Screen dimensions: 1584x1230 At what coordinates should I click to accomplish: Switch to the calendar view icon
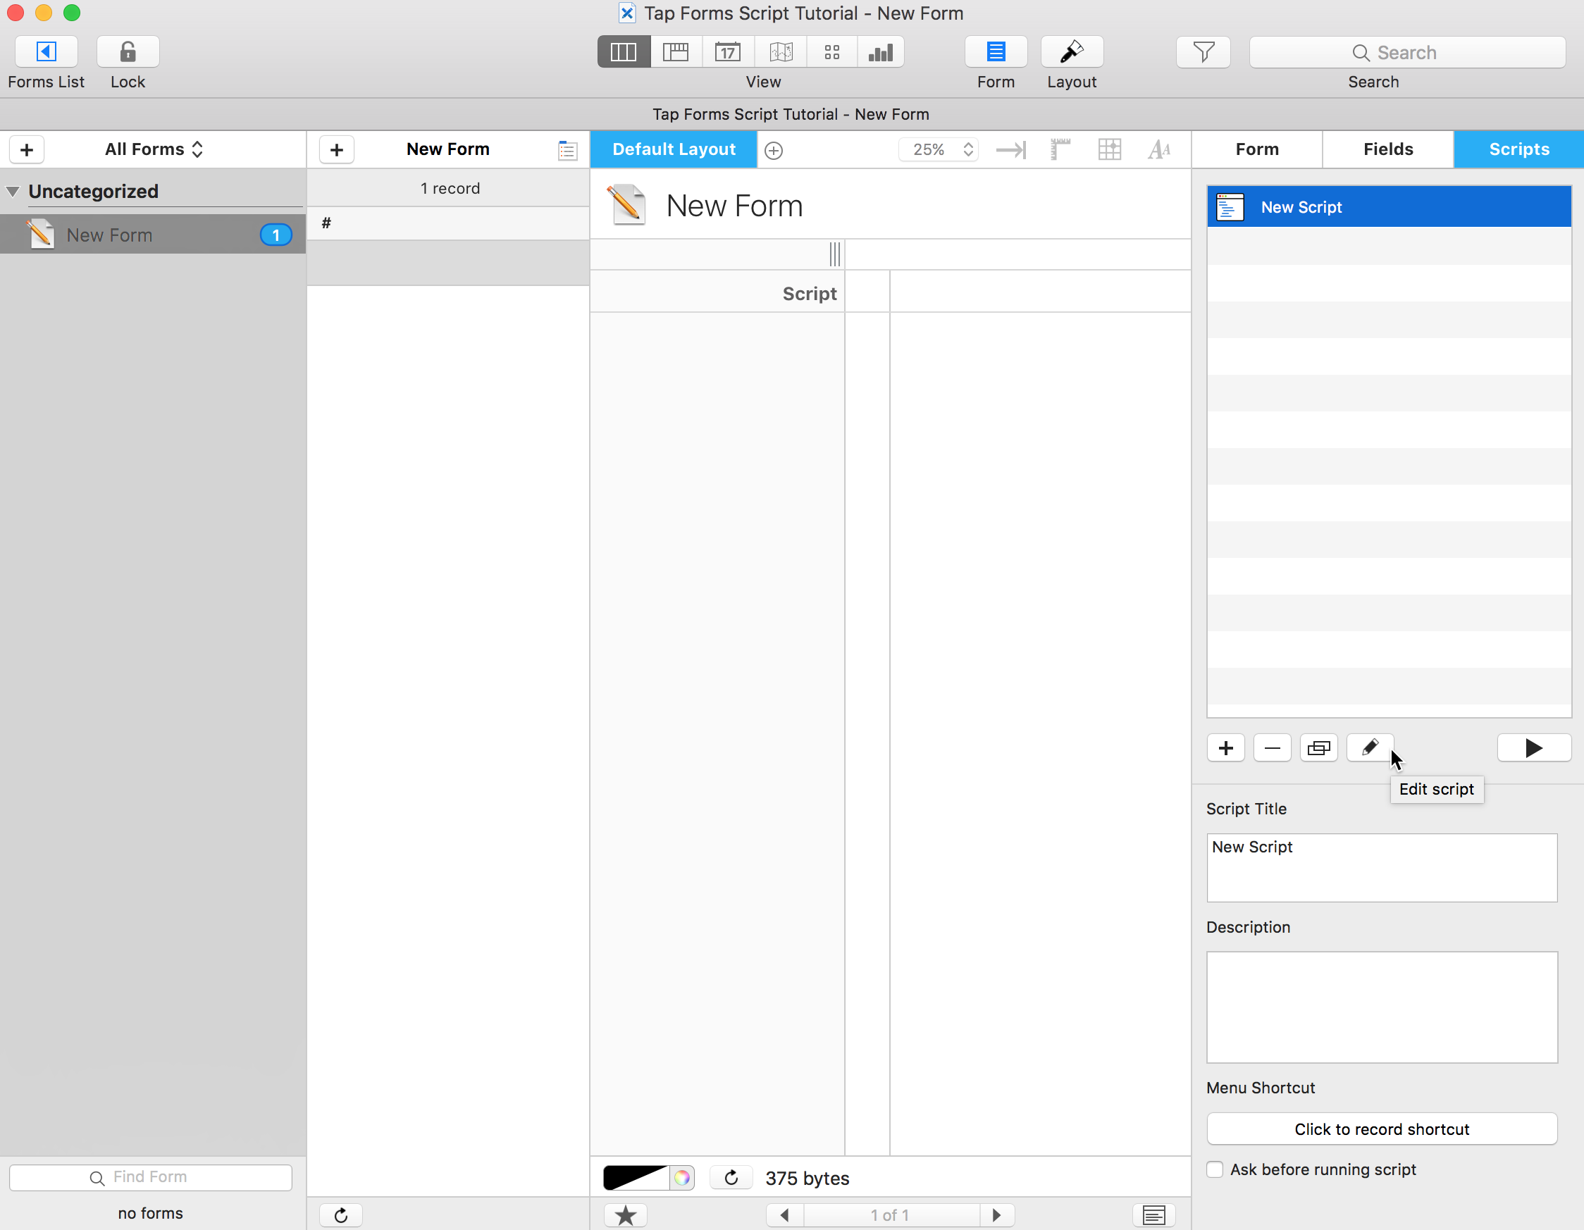(x=727, y=52)
